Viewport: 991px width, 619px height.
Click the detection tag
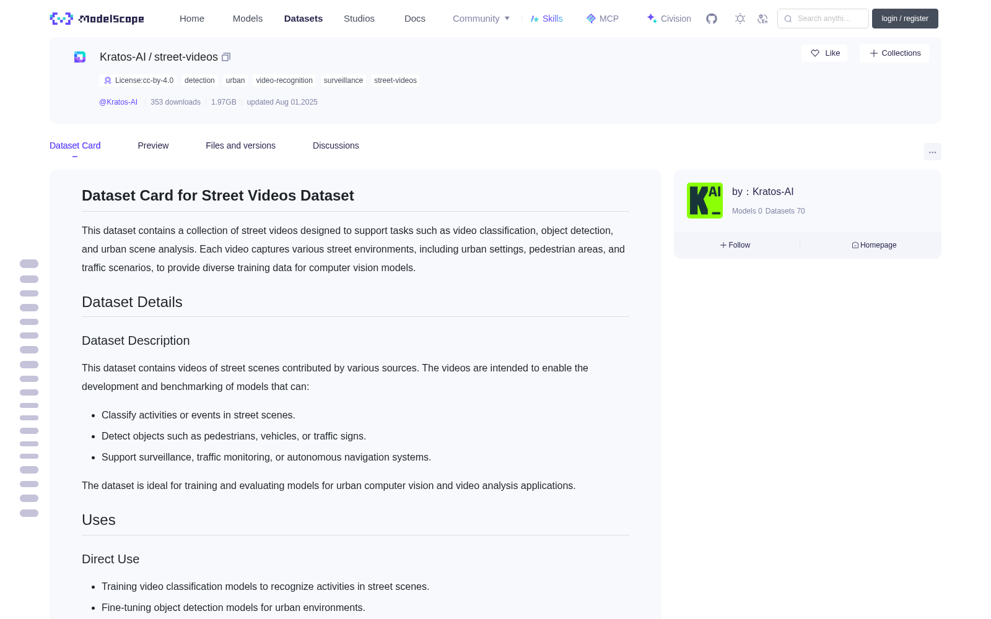click(199, 80)
